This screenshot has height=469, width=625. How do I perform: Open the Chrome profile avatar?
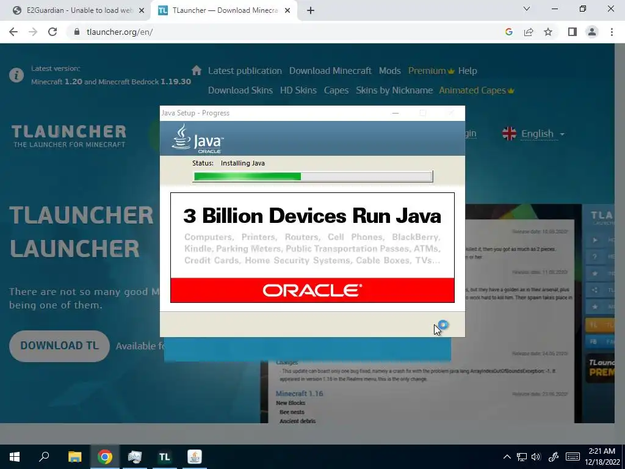click(592, 32)
